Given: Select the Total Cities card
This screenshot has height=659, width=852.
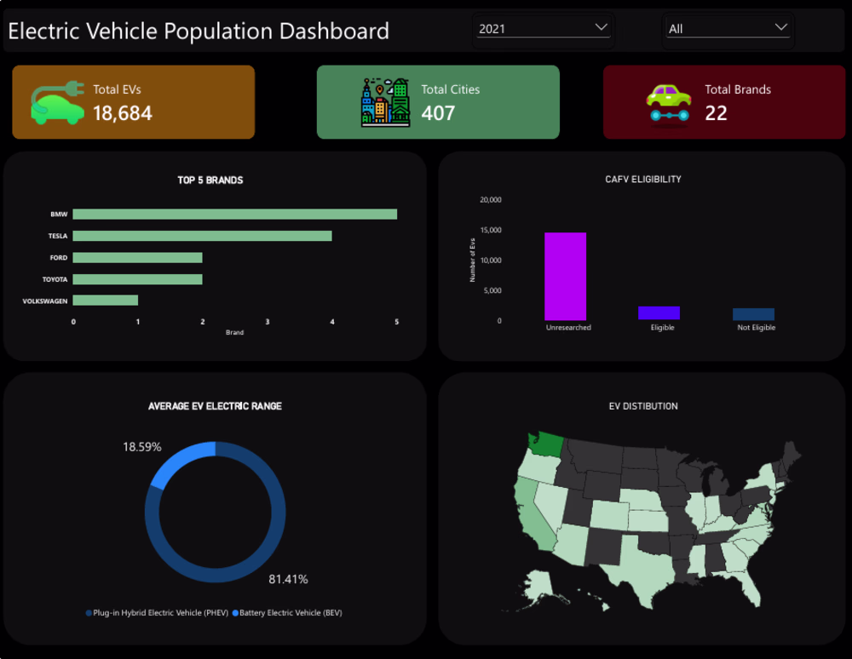Looking at the screenshot, I should point(438,102).
